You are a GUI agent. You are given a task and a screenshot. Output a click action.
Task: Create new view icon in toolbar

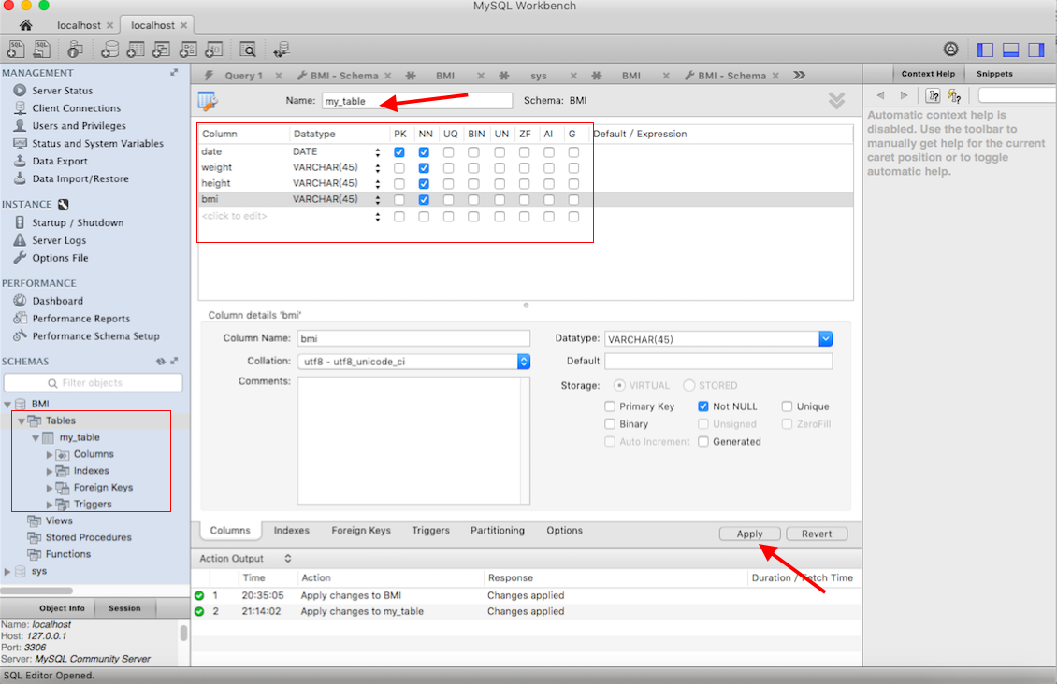point(162,50)
